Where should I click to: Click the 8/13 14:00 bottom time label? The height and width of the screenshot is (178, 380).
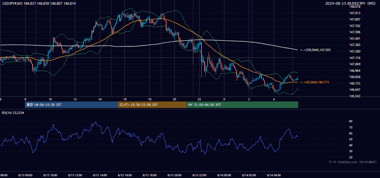point(100,175)
